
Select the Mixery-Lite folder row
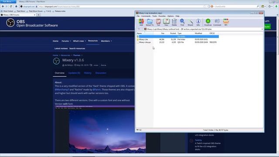[177, 39]
